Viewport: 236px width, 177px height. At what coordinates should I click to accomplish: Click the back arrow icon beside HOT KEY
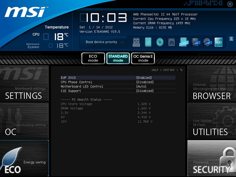point(181,70)
